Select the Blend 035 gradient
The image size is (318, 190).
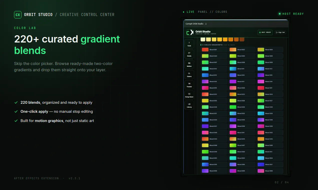click(242, 120)
